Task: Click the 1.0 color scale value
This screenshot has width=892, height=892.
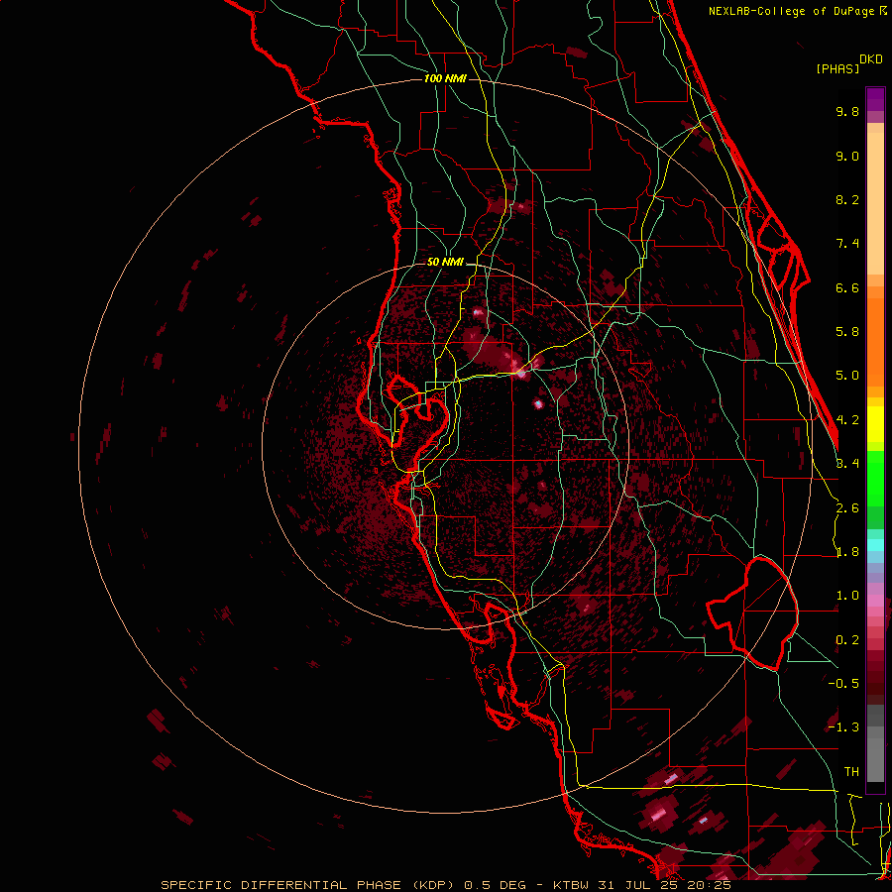Action: (x=847, y=596)
